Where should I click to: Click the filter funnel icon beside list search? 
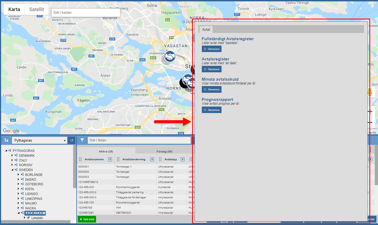(82, 140)
